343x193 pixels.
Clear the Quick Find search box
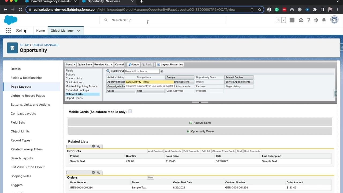162,71
